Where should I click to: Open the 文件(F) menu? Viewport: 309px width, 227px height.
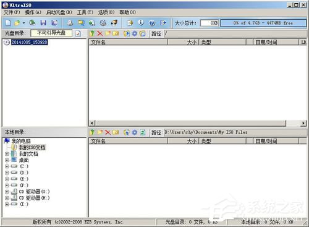click(12, 12)
